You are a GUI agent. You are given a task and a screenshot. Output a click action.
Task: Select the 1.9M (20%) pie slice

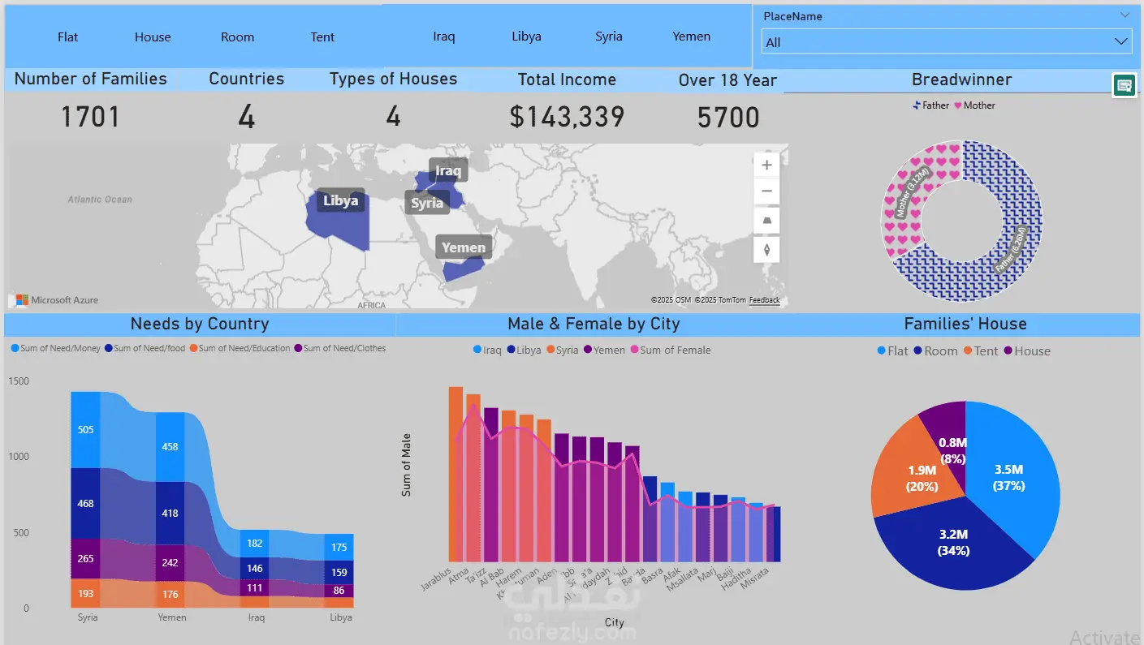point(921,479)
